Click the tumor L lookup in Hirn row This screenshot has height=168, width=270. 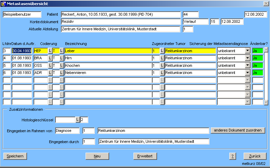[x=162, y=58]
